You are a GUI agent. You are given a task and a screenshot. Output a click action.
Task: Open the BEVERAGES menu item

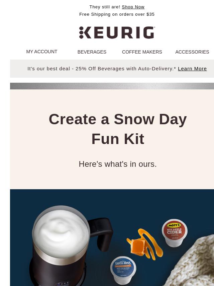point(92,52)
